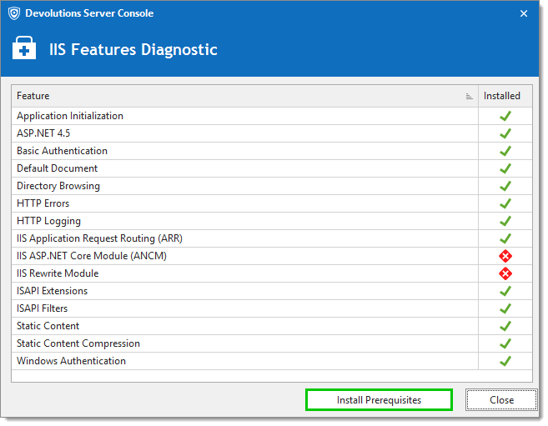The height and width of the screenshot is (426, 548).
Task: Click the medical kit diagnostic icon
Action: (24, 48)
